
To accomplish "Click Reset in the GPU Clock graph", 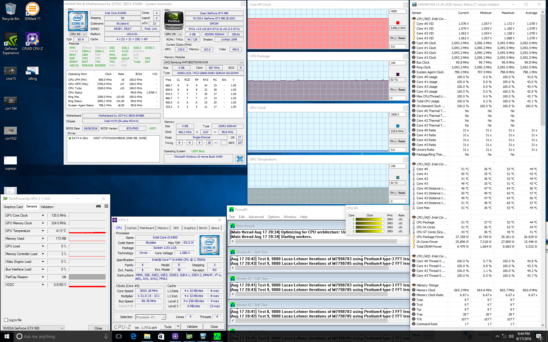I will (402, 141).
